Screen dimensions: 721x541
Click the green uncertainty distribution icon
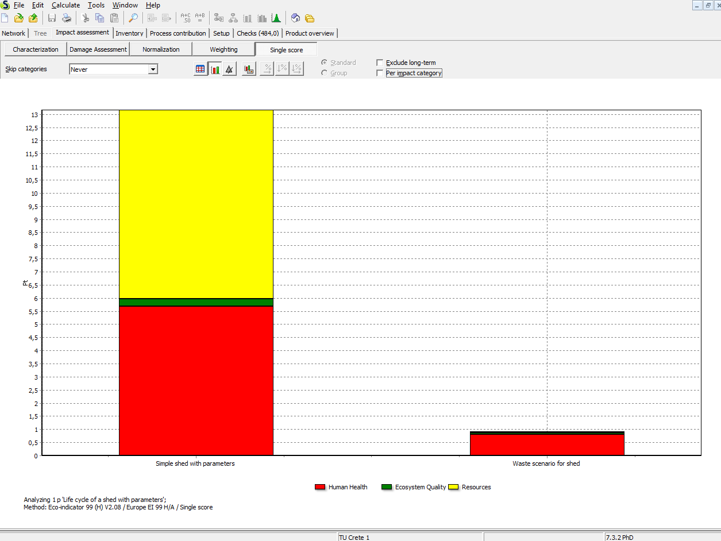pos(276,18)
